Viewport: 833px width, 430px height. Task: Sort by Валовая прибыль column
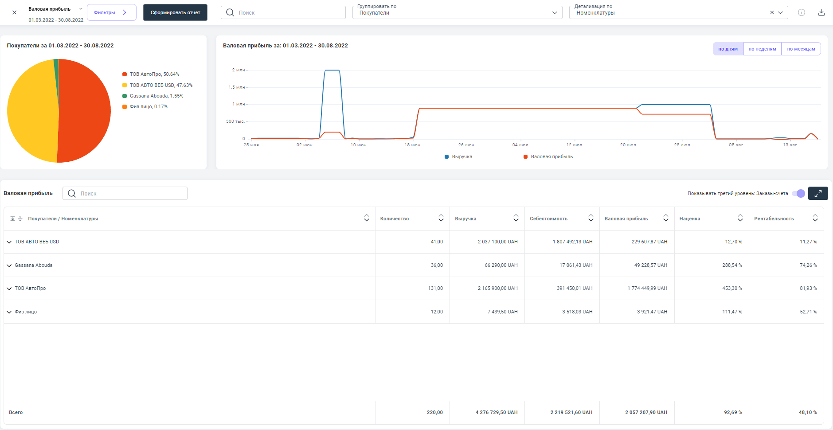pyautogui.click(x=665, y=218)
